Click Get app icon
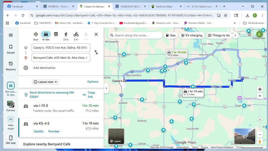 pyautogui.click(x=11, y=140)
